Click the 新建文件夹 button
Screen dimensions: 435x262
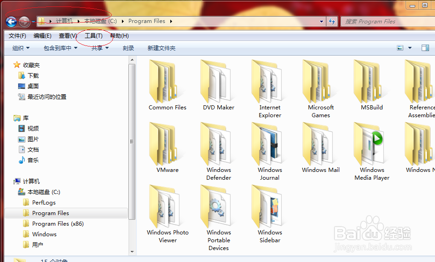(x=162, y=48)
